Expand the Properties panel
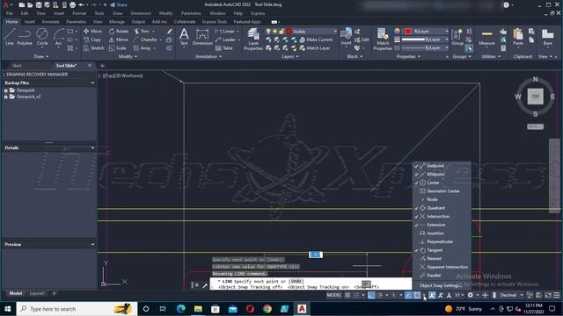 pos(408,56)
